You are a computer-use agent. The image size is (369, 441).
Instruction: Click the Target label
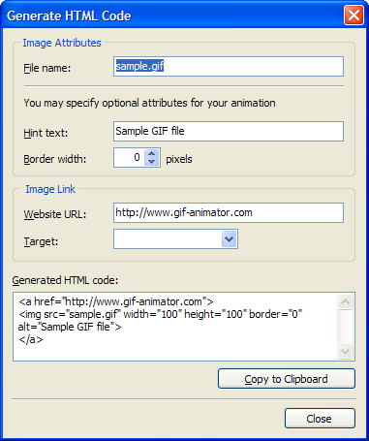coord(41,241)
